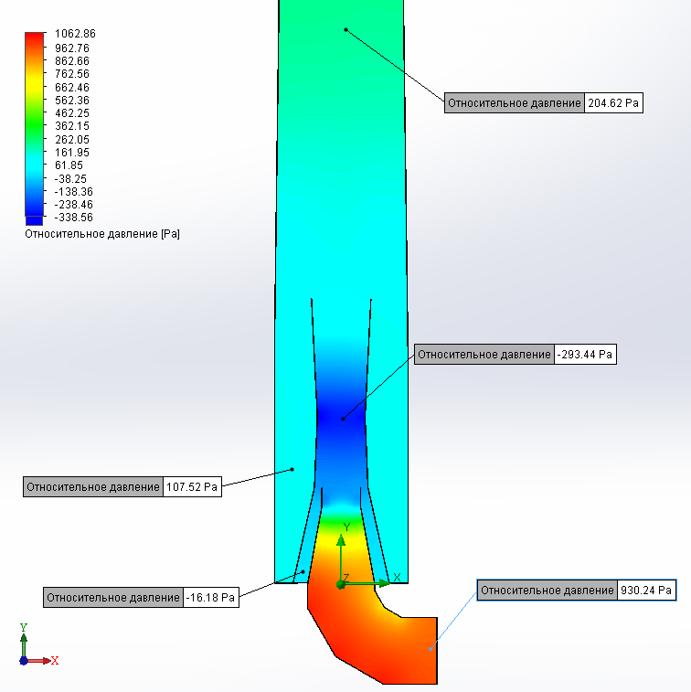Screen dimensions: 691x692
Task: Click the dark blue block below legend bar
Action: [x=34, y=220]
